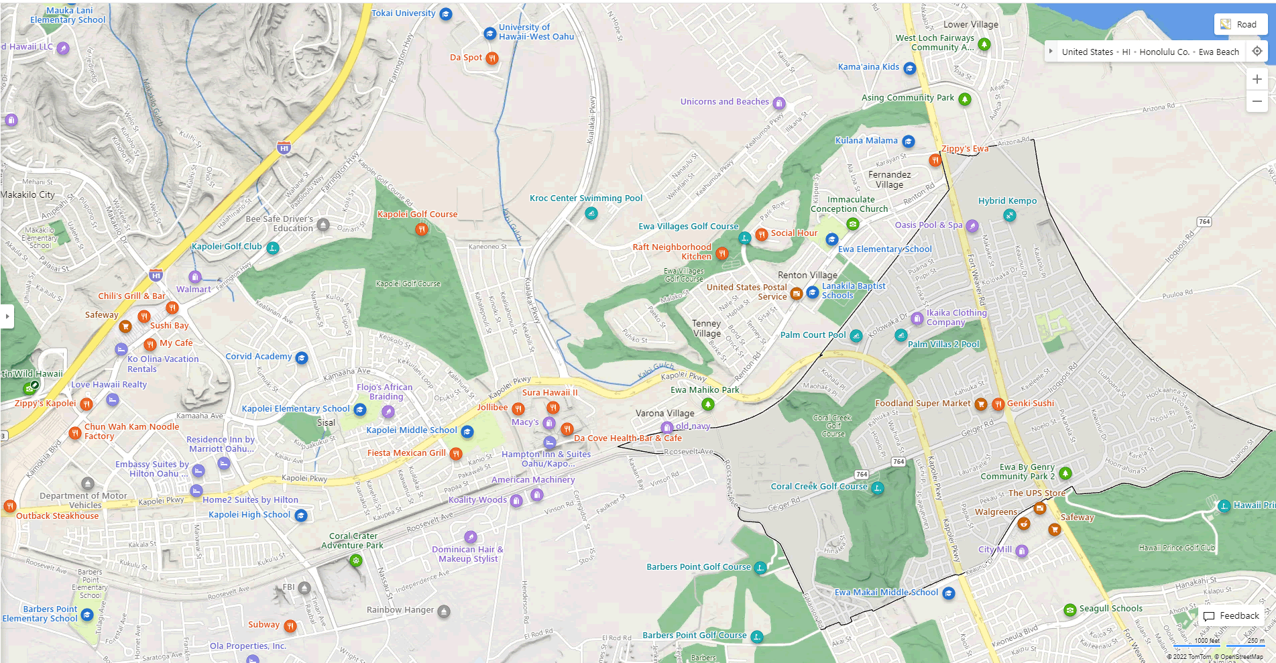The width and height of the screenshot is (1276, 663).
Task: Select the Kapolei Golf Course pin
Action: click(421, 229)
